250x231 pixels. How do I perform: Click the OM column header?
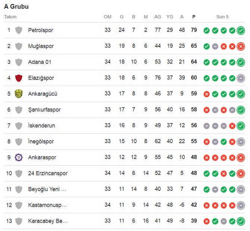click(107, 17)
